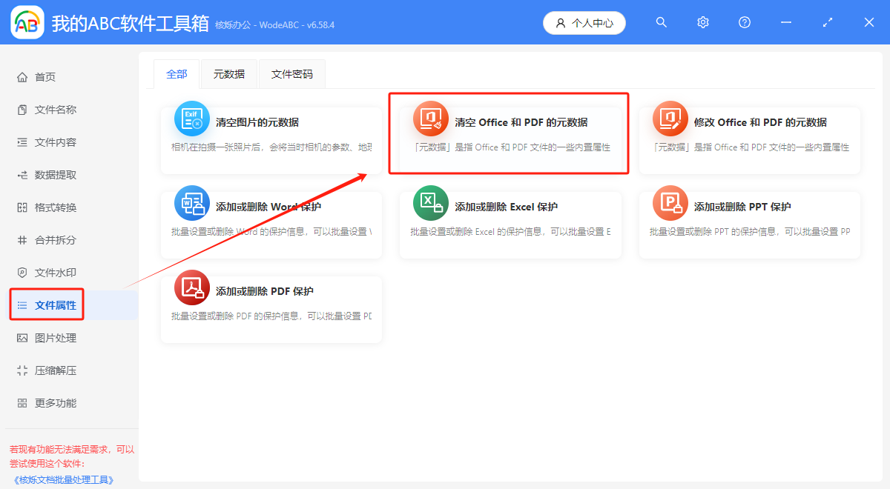Image resolution: width=890 pixels, height=489 pixels.
Task: Click the conversion icon beside 格式转换
Action: coord(22,207)
